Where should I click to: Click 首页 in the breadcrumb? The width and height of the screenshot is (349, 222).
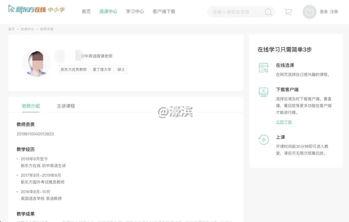[x=11, y=29]
